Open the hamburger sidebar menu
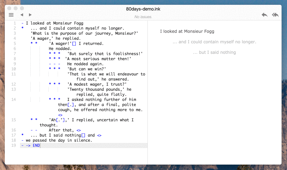 tap(11, 15)
